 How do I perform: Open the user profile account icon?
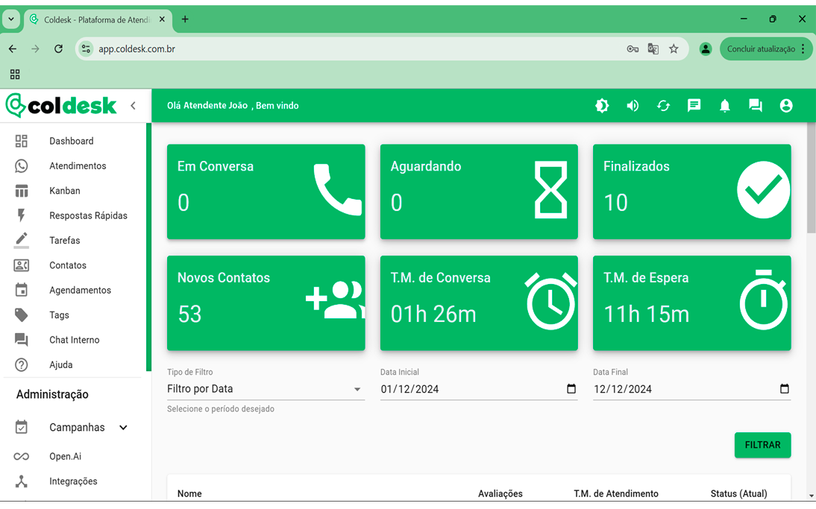coord(785,106)
